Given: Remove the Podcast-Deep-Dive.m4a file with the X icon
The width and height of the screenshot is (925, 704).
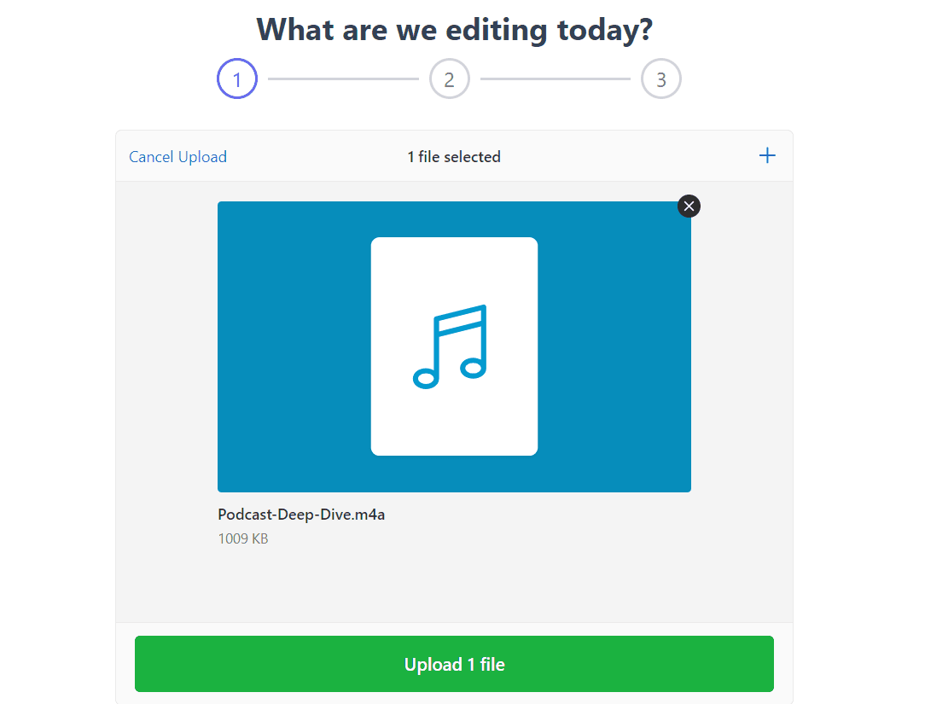Looking at the screenshot, I should point(689,206).
